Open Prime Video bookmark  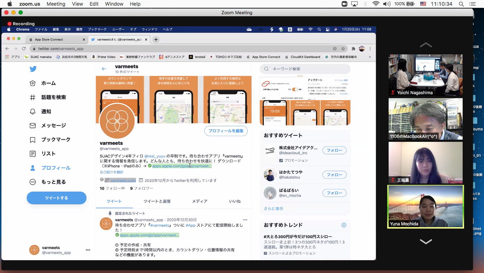tap(104, 57)
